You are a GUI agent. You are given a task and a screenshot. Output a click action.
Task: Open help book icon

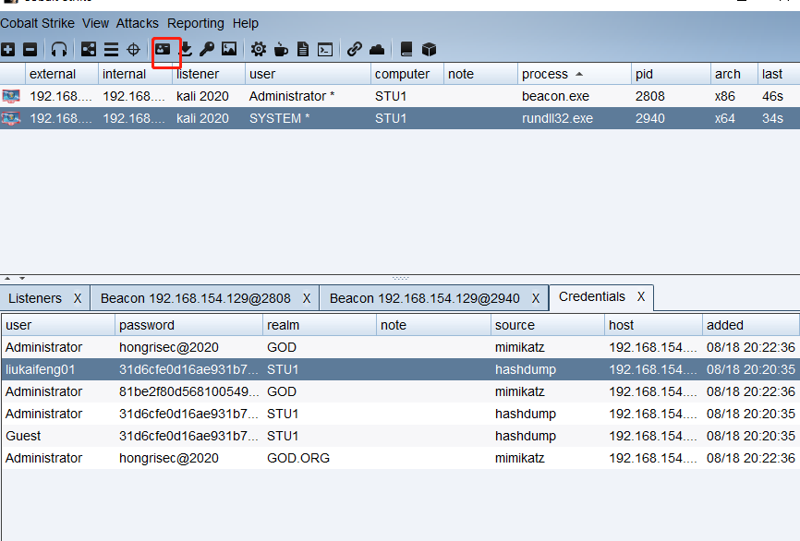(406, 50)
